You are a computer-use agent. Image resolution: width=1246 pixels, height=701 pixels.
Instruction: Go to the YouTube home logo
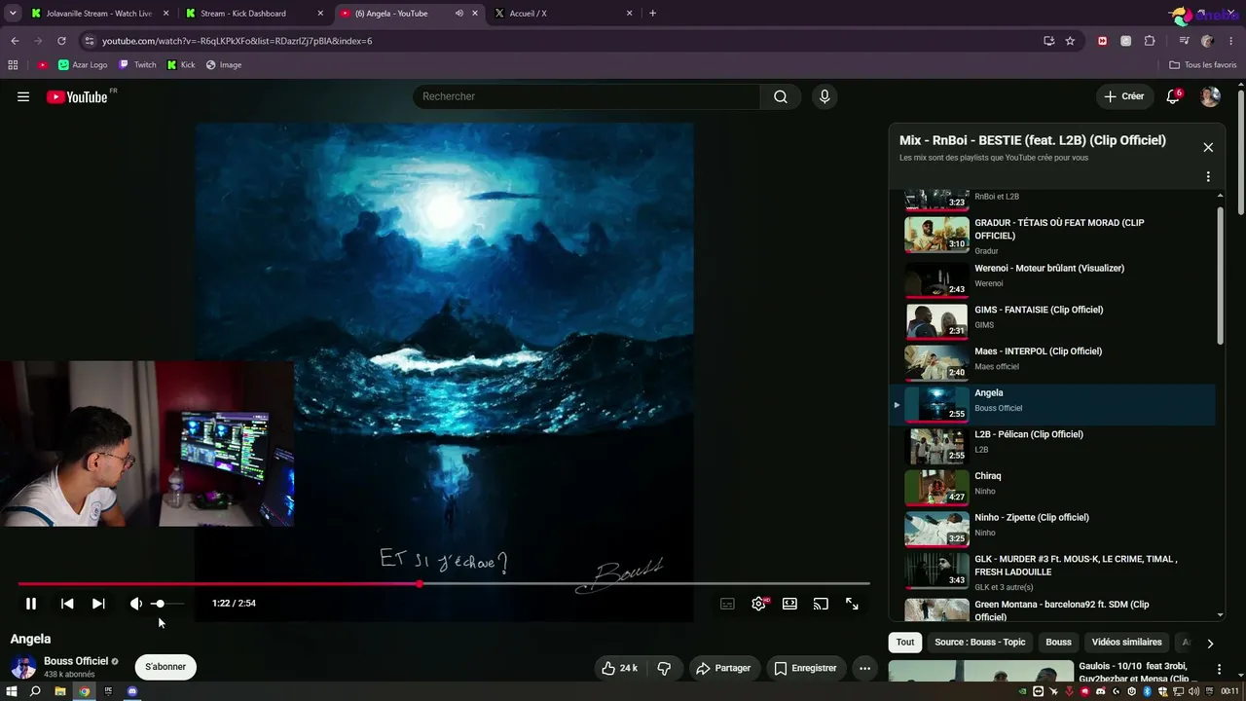[x=78, y=96]
